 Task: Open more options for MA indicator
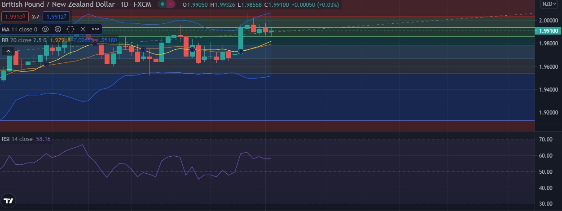click(x=95, y=29)
